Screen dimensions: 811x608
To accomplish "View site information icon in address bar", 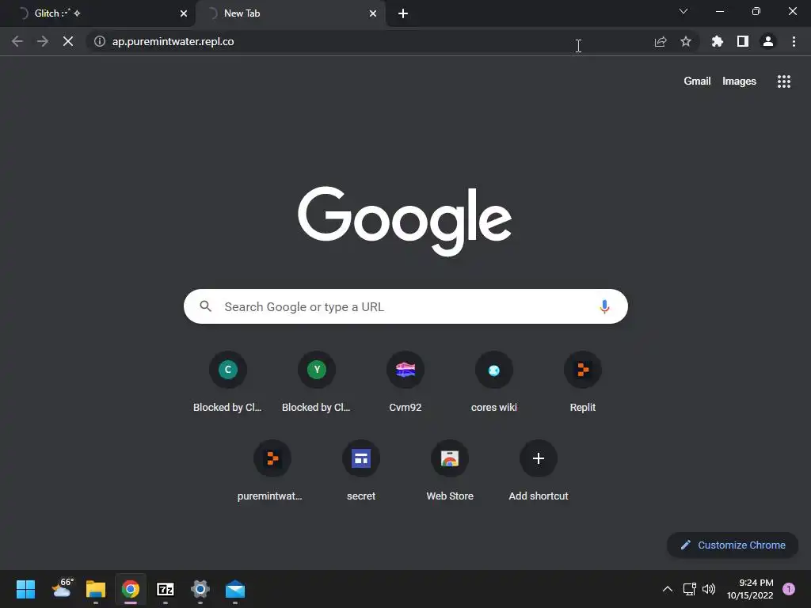I will click(x=99, y=41).
